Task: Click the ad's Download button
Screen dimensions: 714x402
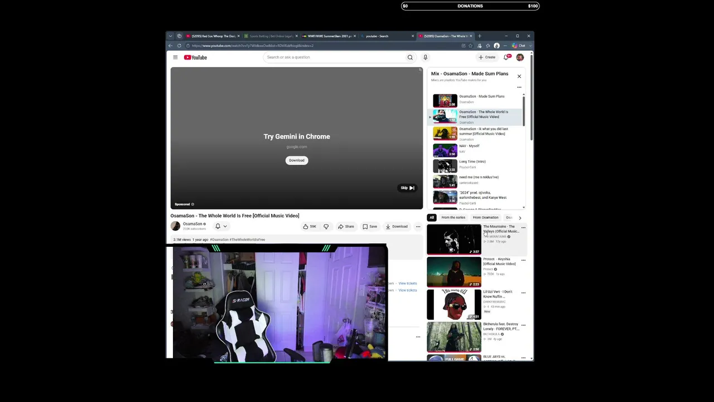Action: click(297, 161)
